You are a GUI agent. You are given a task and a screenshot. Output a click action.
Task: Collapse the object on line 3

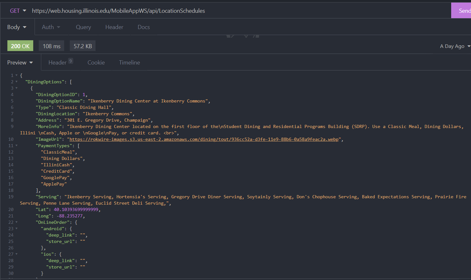[16, 88]
